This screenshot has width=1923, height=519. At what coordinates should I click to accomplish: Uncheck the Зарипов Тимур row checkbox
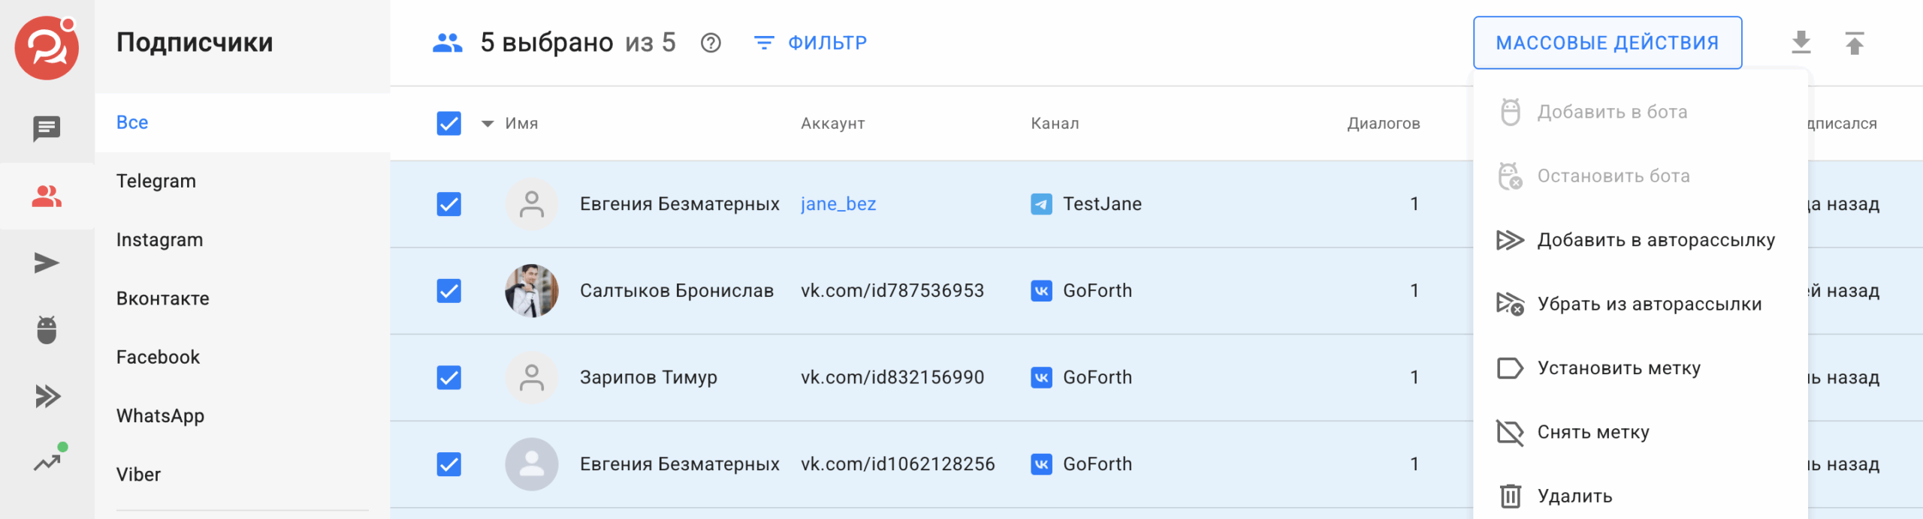click(448, 377)
